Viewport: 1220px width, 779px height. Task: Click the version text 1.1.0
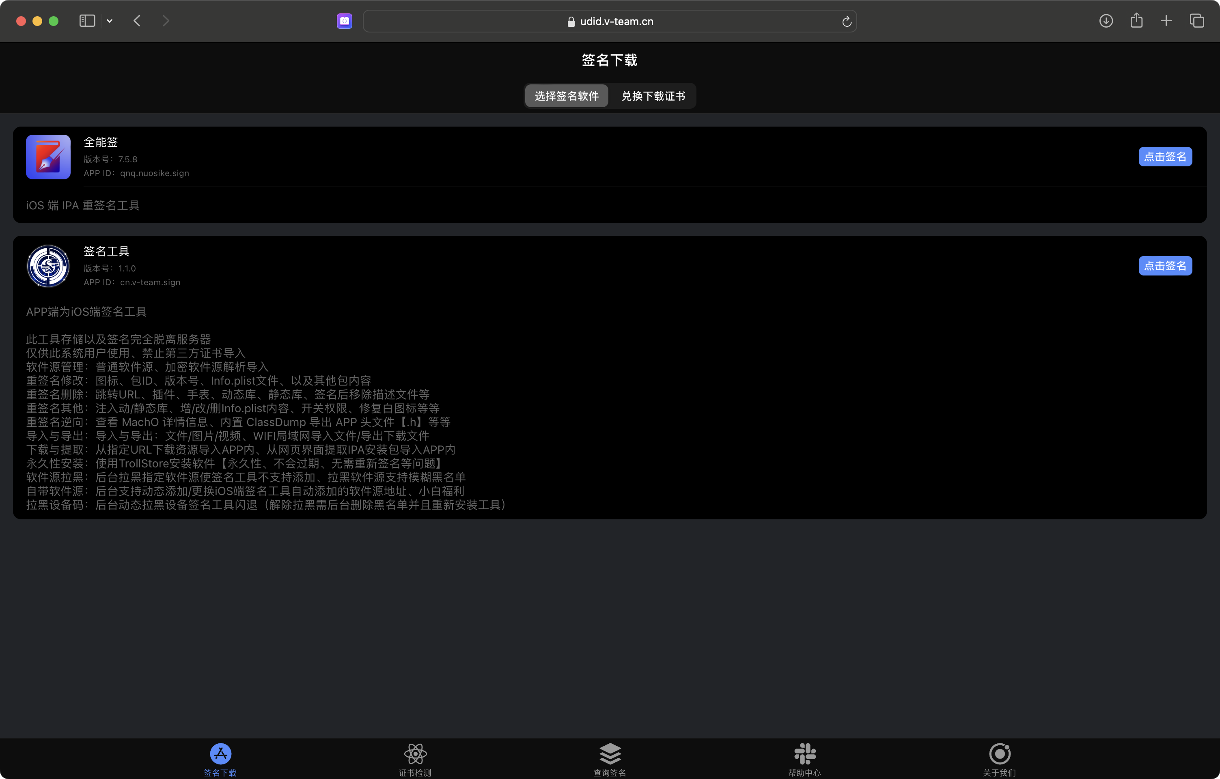pos(127,269)
